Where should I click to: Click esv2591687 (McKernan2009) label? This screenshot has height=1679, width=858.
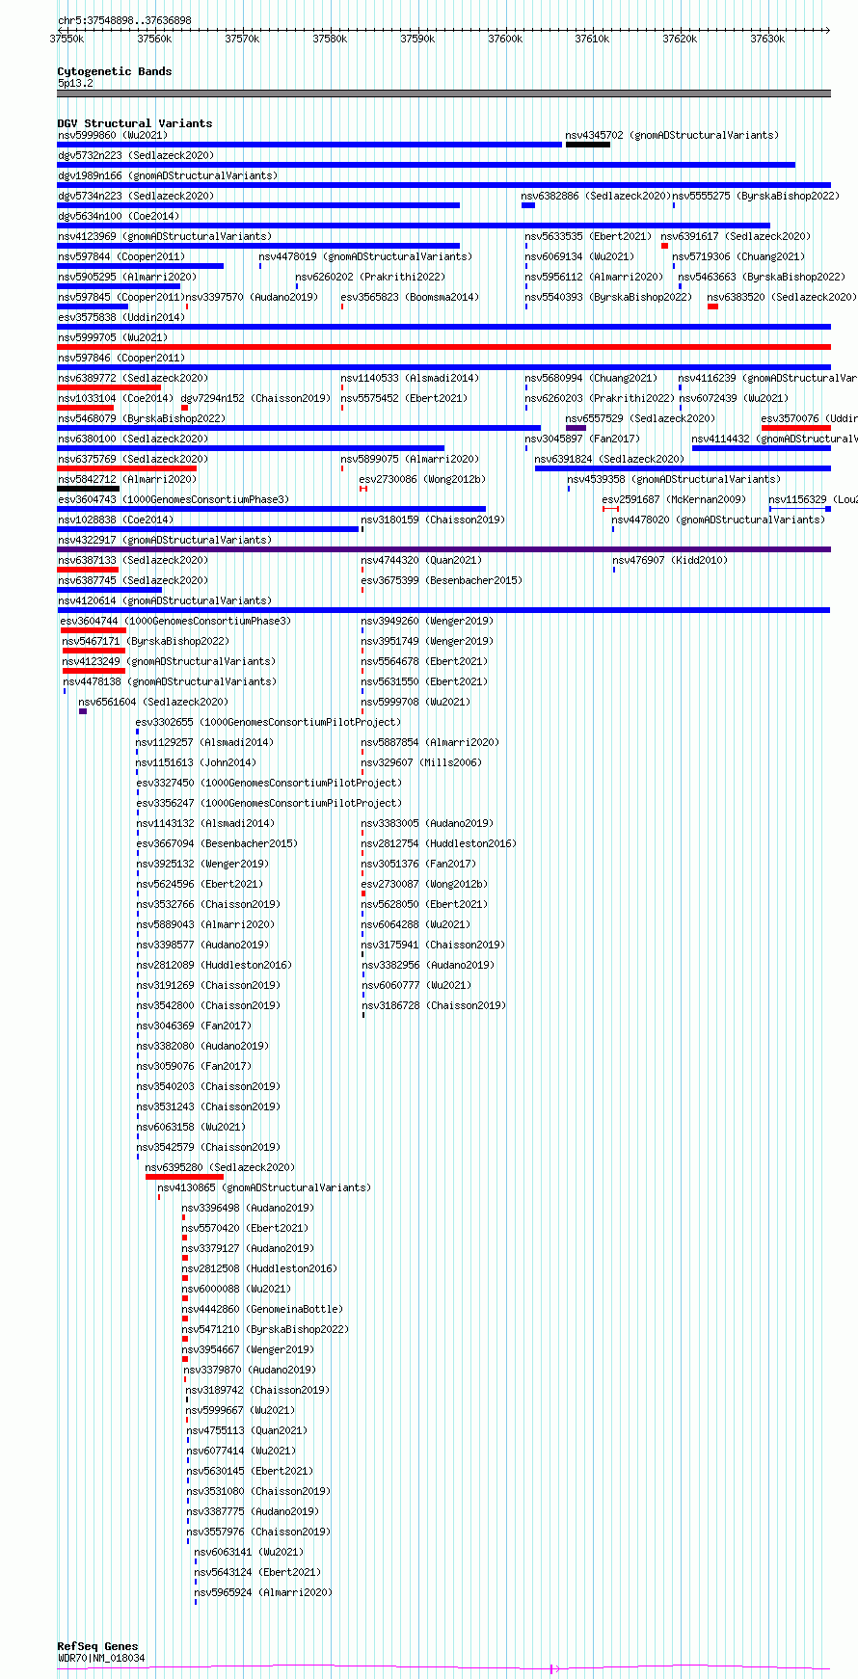tap(674, 500)
